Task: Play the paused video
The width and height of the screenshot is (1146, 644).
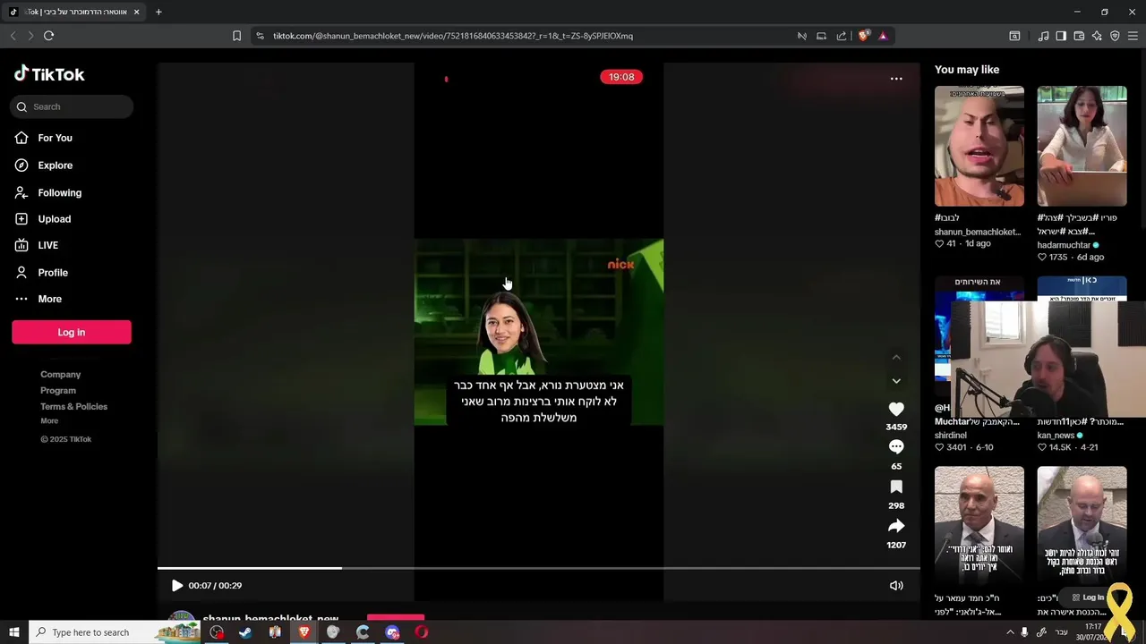Action: (x=176, y=586)
